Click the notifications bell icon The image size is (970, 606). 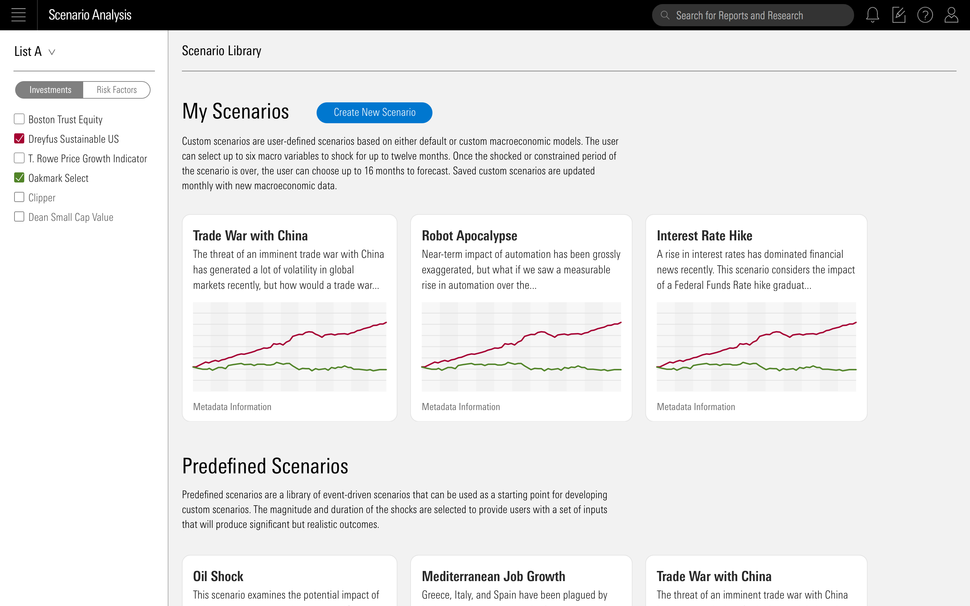872,15
